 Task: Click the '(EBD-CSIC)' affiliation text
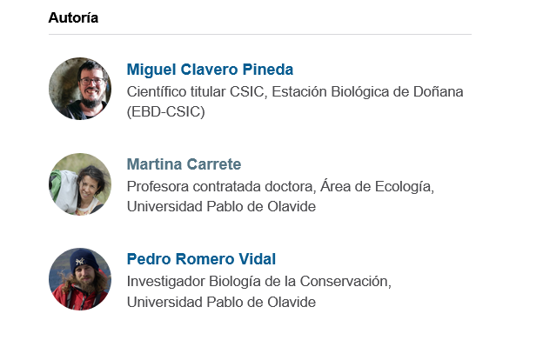pos(166,112)
